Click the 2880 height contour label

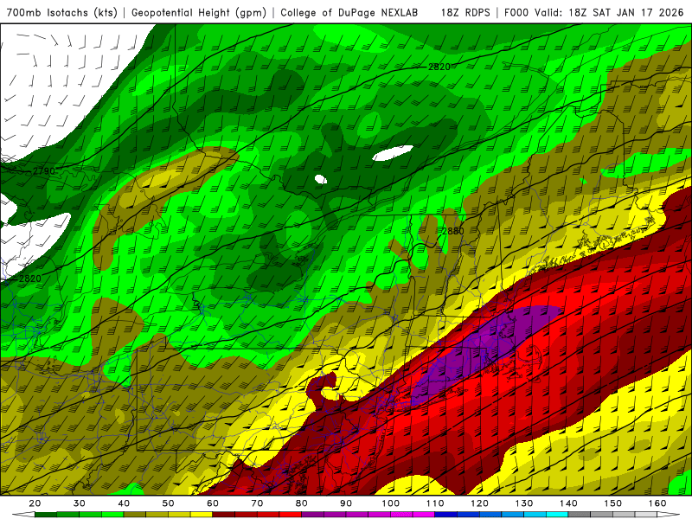coord(452,231)
